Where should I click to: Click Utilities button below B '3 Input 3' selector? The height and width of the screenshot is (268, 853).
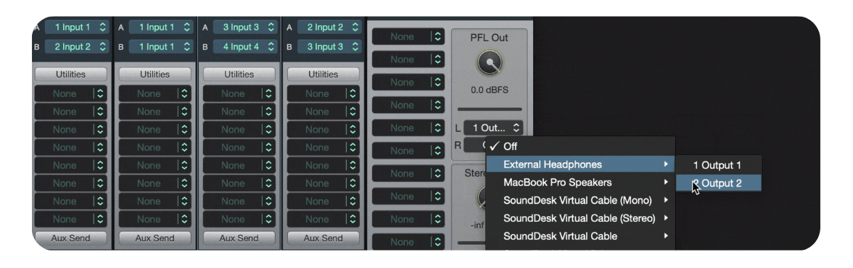(x=324, y=74)
